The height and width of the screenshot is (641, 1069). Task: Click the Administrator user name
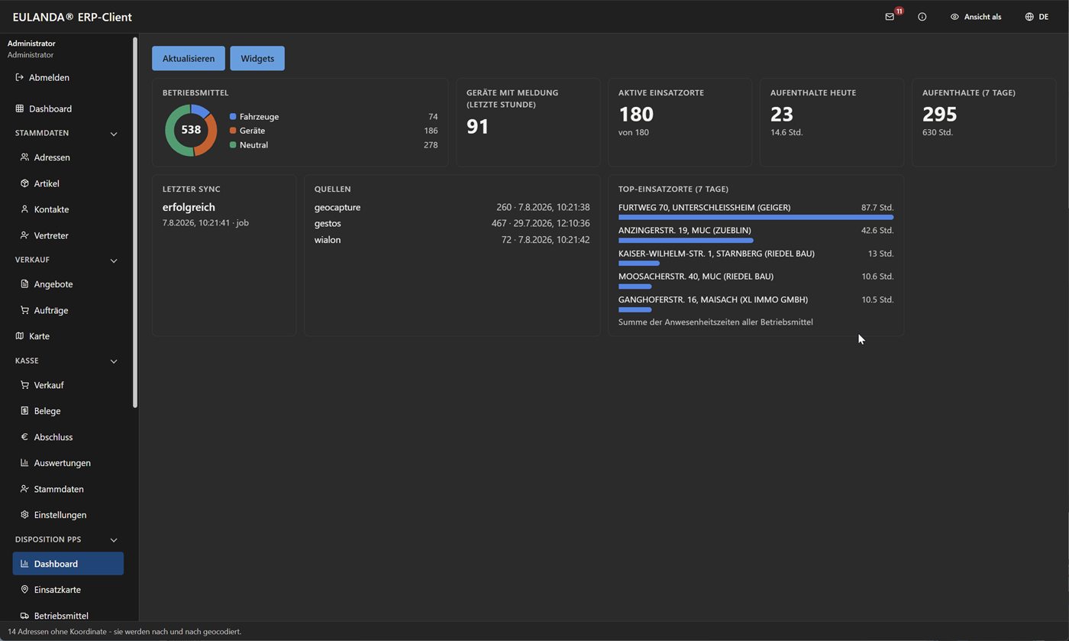(x=31, y=44)
